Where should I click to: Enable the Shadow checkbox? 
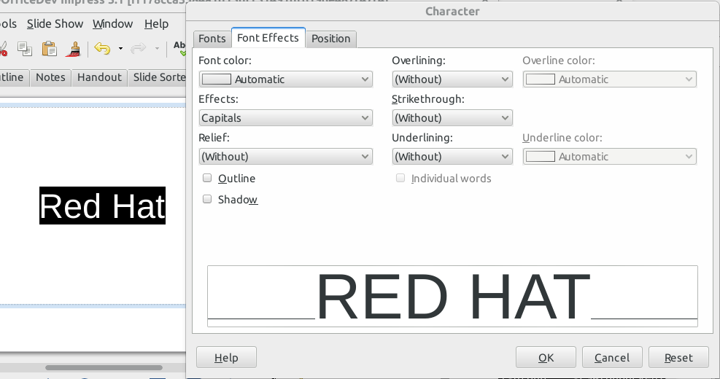tap(207, 199)
